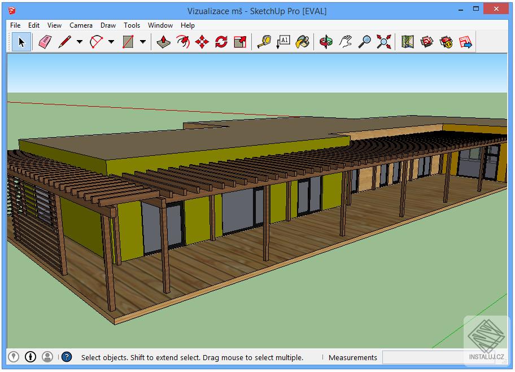Screen dimensions: 515x372
Task: Toggle the Select arrow tool
Action: [20, 41]
